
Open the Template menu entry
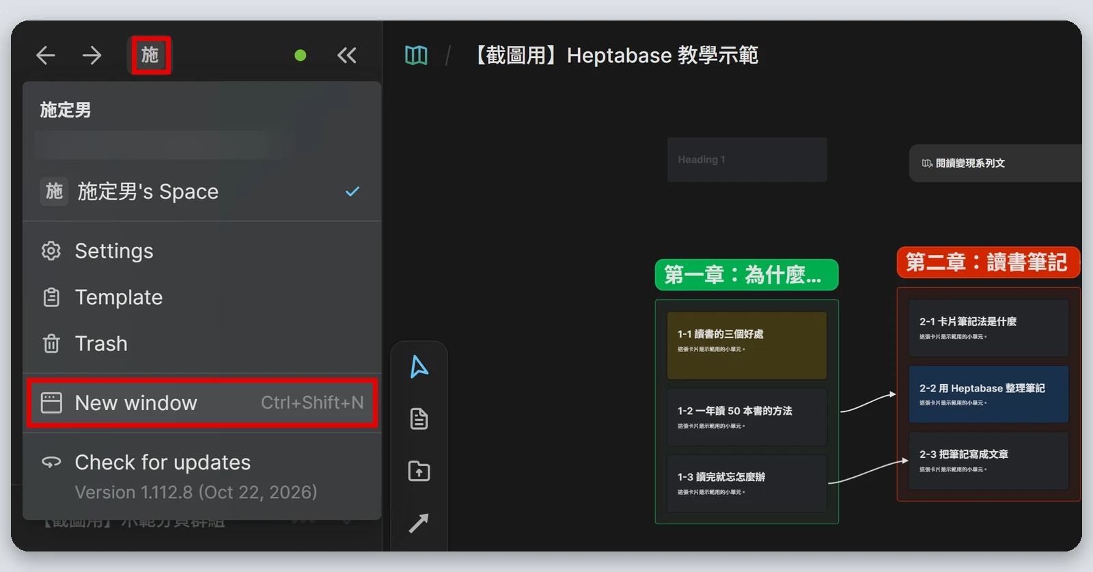pyautogui.click(x=202, y=297)
